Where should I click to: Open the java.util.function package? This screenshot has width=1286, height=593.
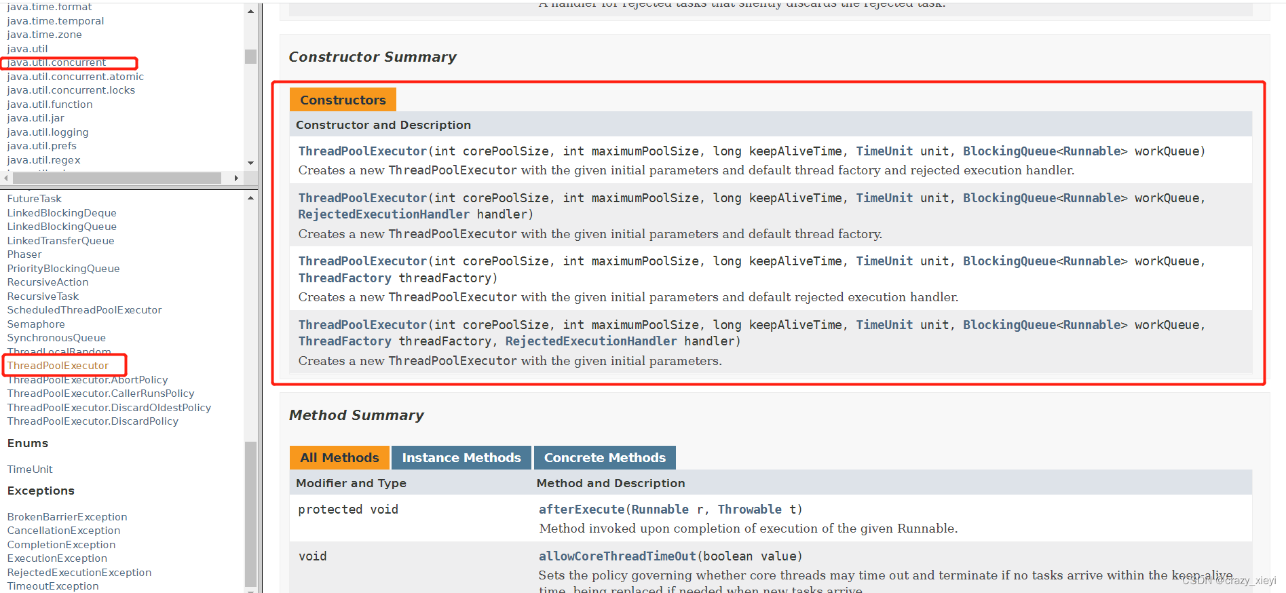pos(50,104)
